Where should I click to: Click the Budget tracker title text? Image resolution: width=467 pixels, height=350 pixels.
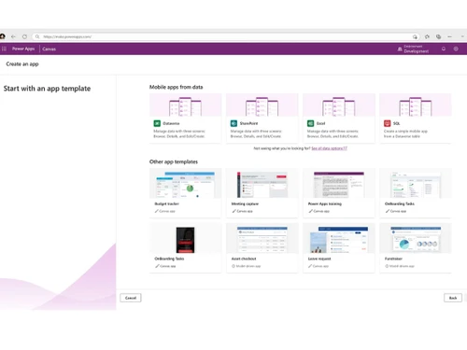(167, 203)
